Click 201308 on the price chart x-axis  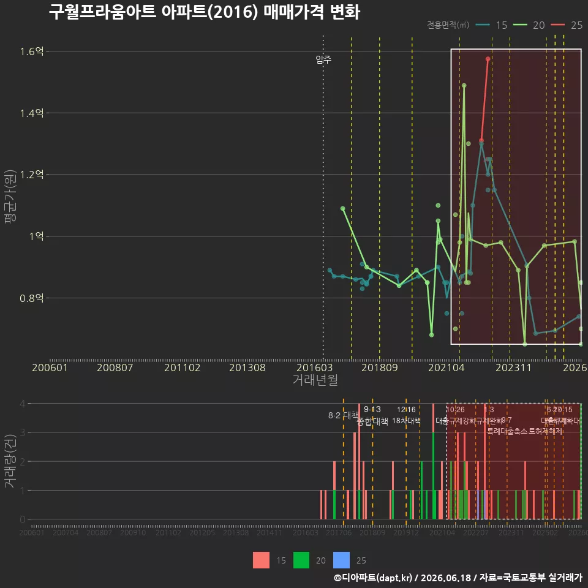pyautogui.click(x=247, y=367)
